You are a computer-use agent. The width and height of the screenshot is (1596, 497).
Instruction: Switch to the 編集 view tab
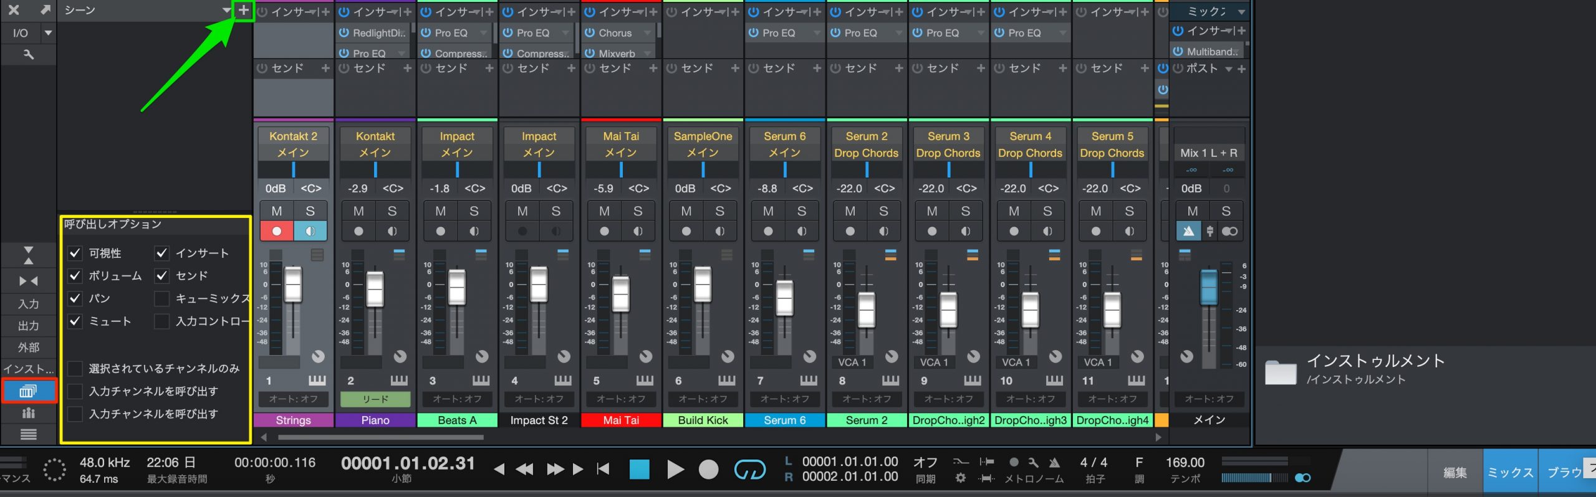pyautogui.click(x=1455, y=473)
